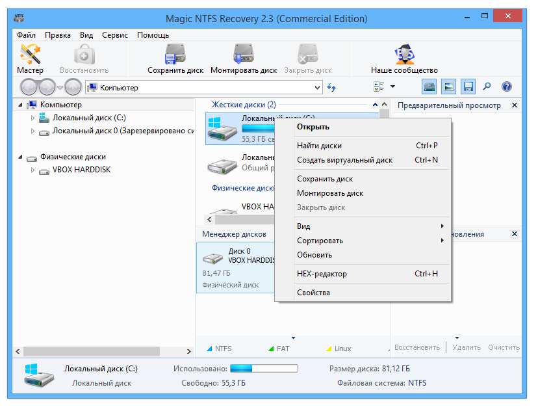
Task: Click the Очистить button
Action: 504,347
